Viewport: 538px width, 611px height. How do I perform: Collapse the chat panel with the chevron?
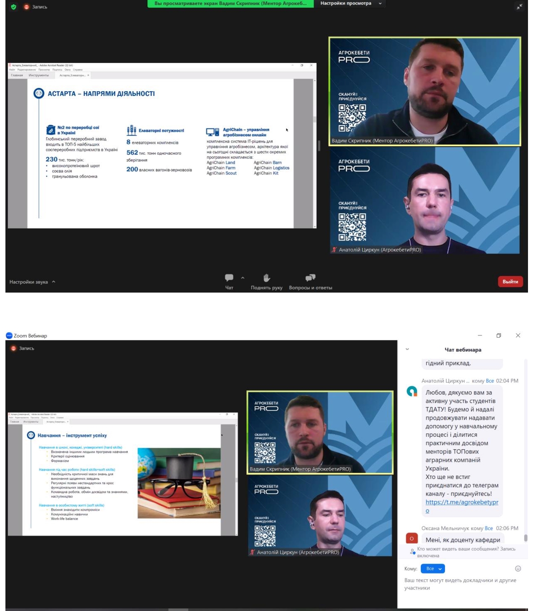pos(407,349)
